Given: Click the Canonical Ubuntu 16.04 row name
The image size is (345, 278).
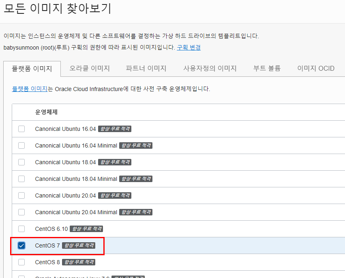Looking at the screenshot, I should [x=65, y=129].
